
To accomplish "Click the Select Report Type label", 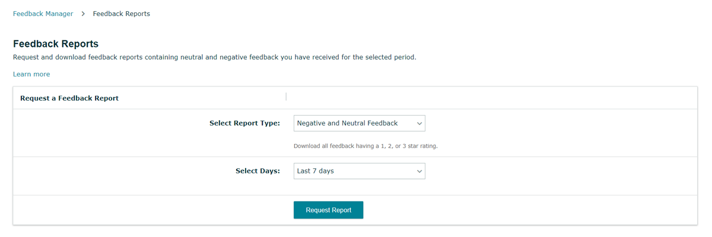I will click(244, 123).
